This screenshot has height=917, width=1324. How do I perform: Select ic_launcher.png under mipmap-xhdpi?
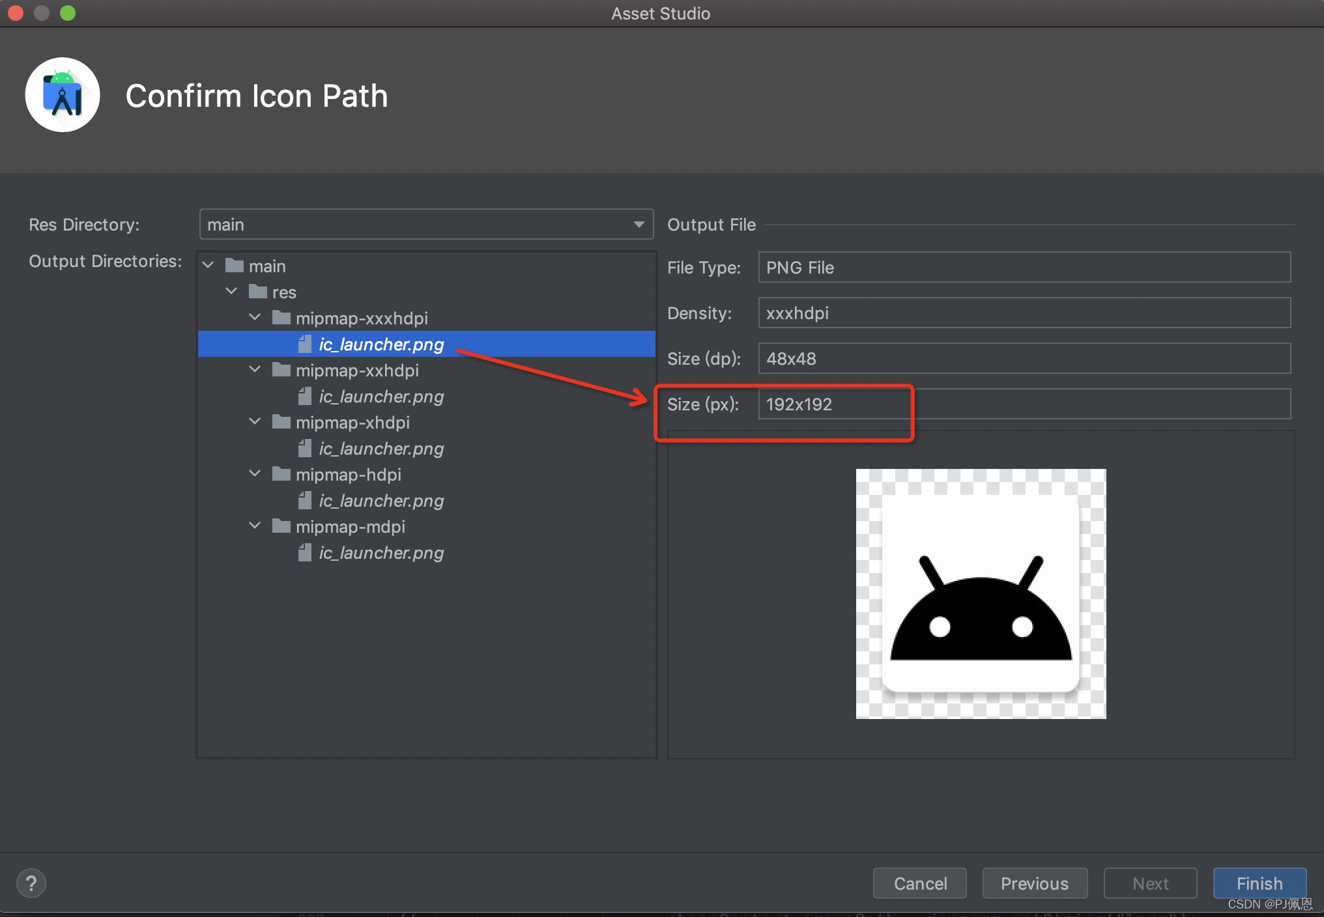click(x=381, y=449)
